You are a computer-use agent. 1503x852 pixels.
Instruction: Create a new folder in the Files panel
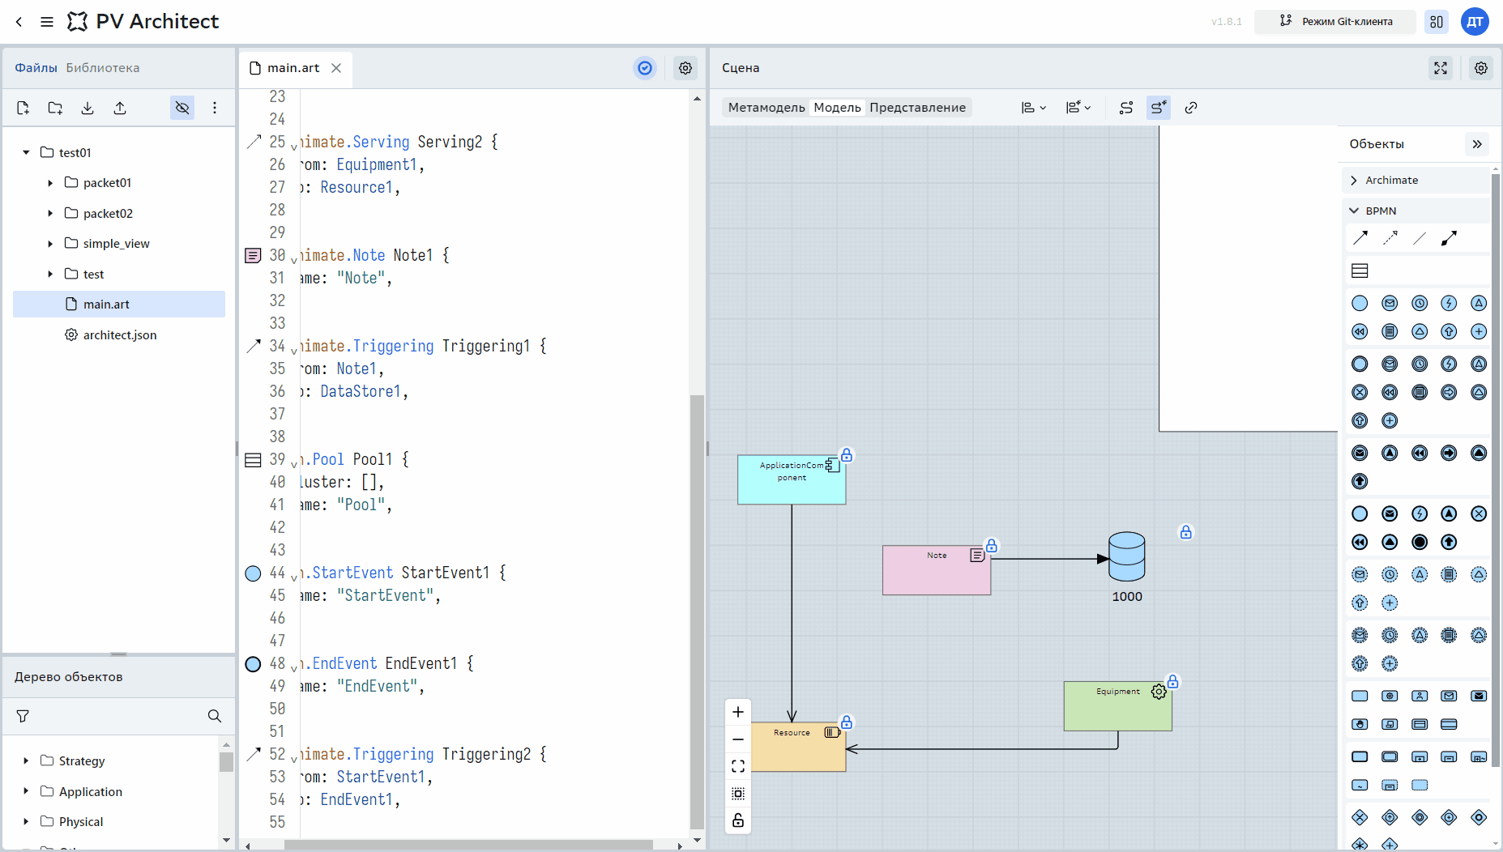pos(55,108)
